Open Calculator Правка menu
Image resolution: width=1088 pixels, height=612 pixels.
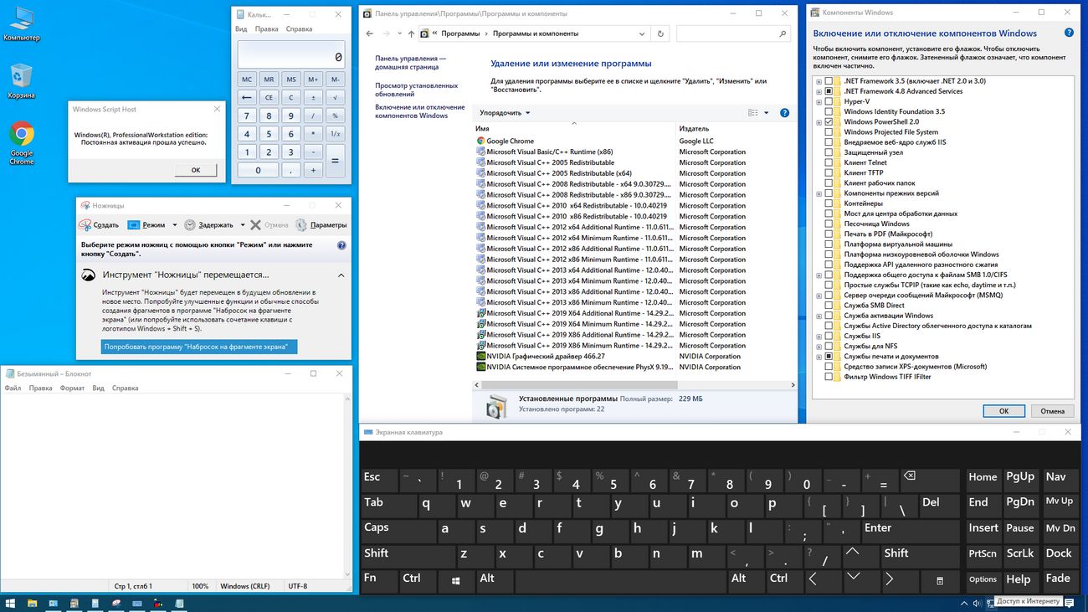[x=267, y=29]
